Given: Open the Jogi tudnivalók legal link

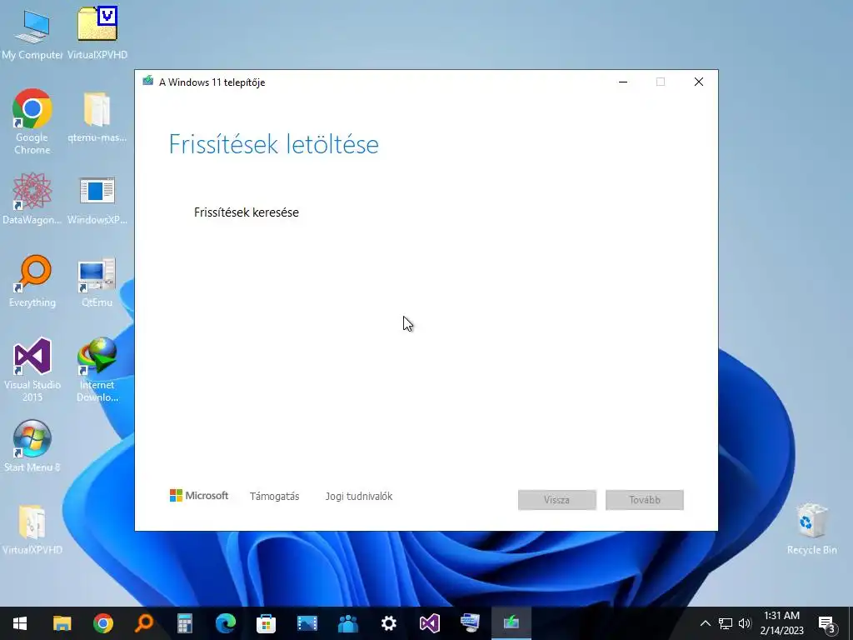Looking at the screenshot, I should point(358,497).
